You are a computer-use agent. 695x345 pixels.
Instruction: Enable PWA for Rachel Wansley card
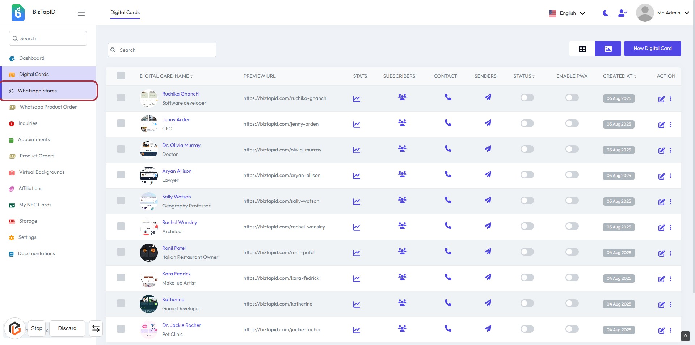tap(572, 226)
